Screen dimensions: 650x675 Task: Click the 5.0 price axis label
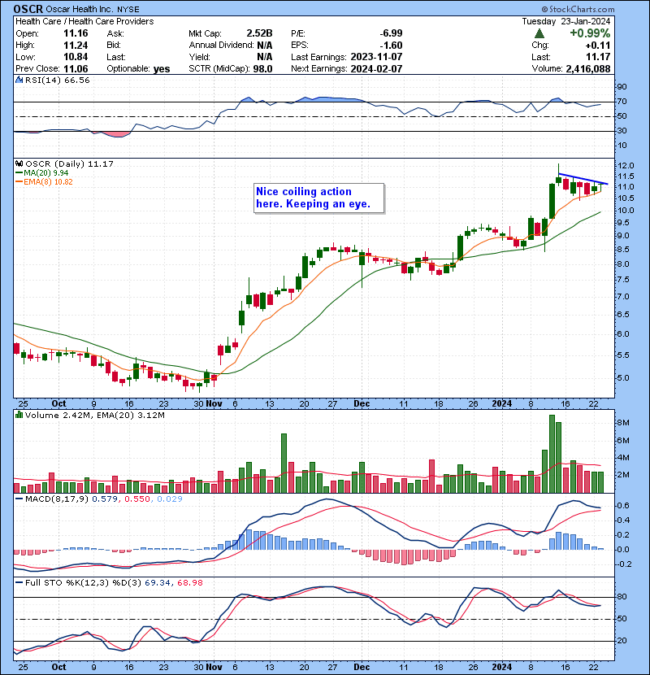pos(624,378)
